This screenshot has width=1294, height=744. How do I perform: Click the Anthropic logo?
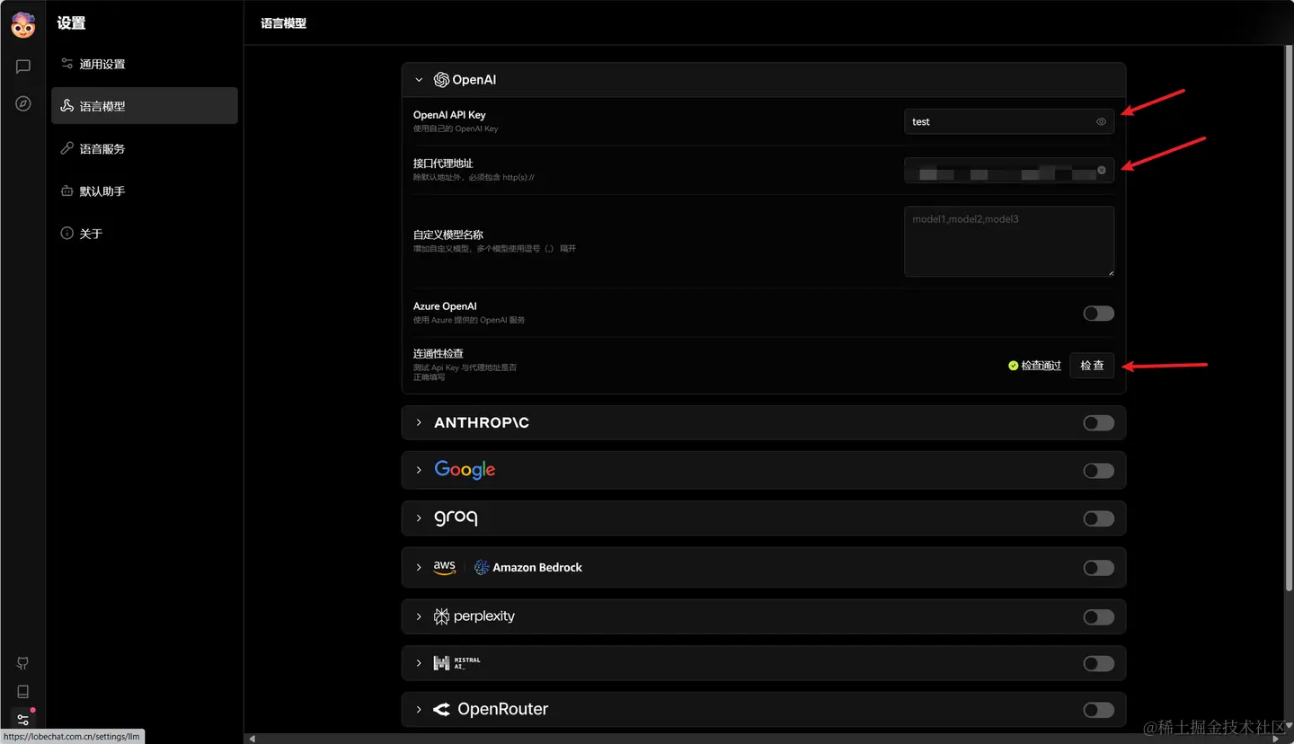tap(482, 422)
